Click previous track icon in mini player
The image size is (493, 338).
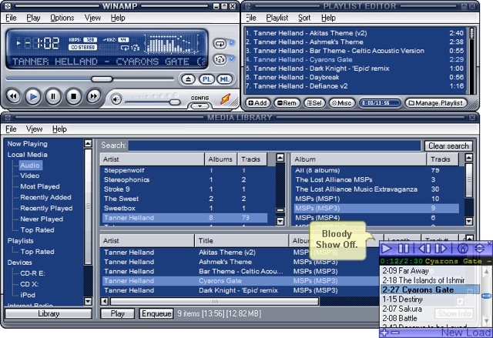click(x=424, y=249)
